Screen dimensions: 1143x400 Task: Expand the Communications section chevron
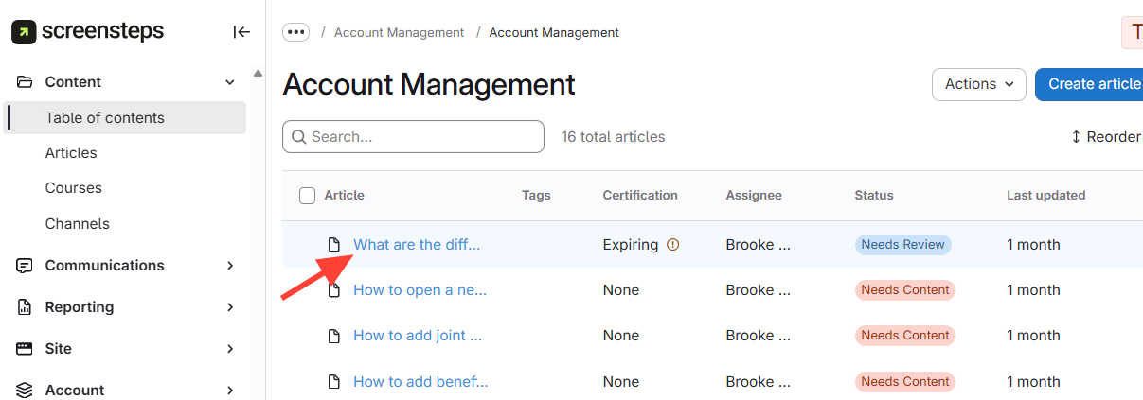(x=229, y=266)
